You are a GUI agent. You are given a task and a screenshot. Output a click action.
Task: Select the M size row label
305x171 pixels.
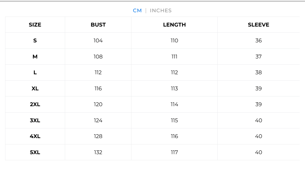tap(35, 57)
